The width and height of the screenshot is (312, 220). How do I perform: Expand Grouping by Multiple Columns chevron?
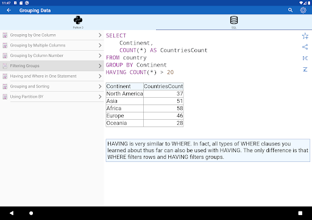click(100, 45)
